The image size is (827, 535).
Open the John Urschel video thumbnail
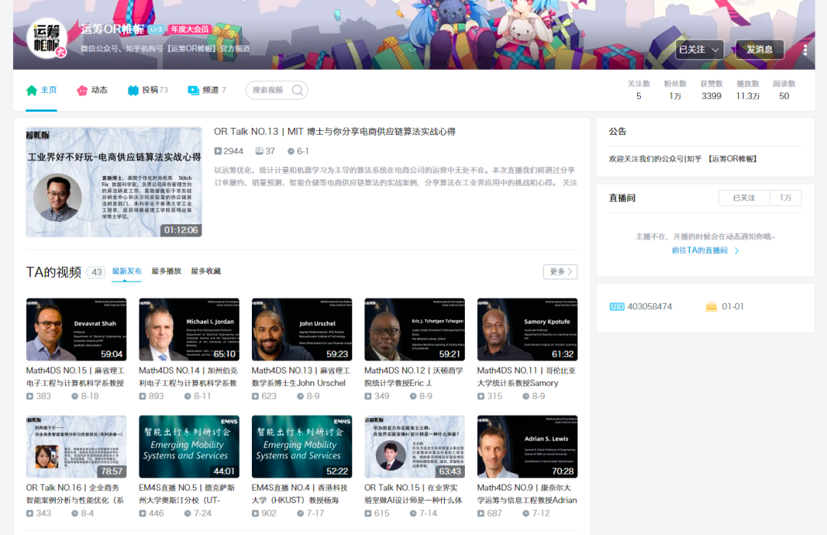pyautogui.click(x=302, y=329)
